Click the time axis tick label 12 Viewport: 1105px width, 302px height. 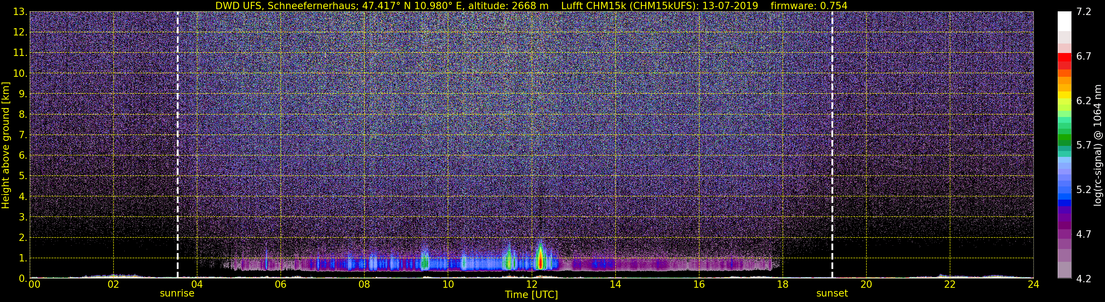click(531, 285)
